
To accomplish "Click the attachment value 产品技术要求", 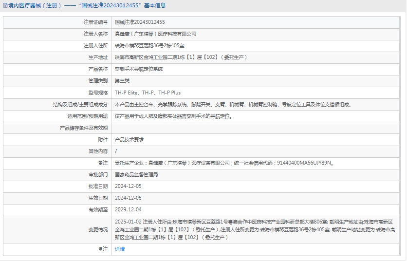I will pos(129,139).
